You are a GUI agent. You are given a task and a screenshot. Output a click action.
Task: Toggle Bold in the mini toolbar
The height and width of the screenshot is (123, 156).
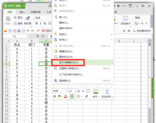tap(55, 96)
